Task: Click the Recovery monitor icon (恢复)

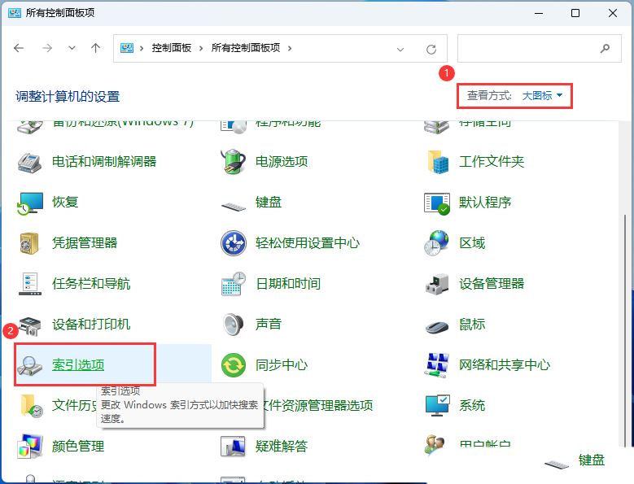Action: pos(30,203)
